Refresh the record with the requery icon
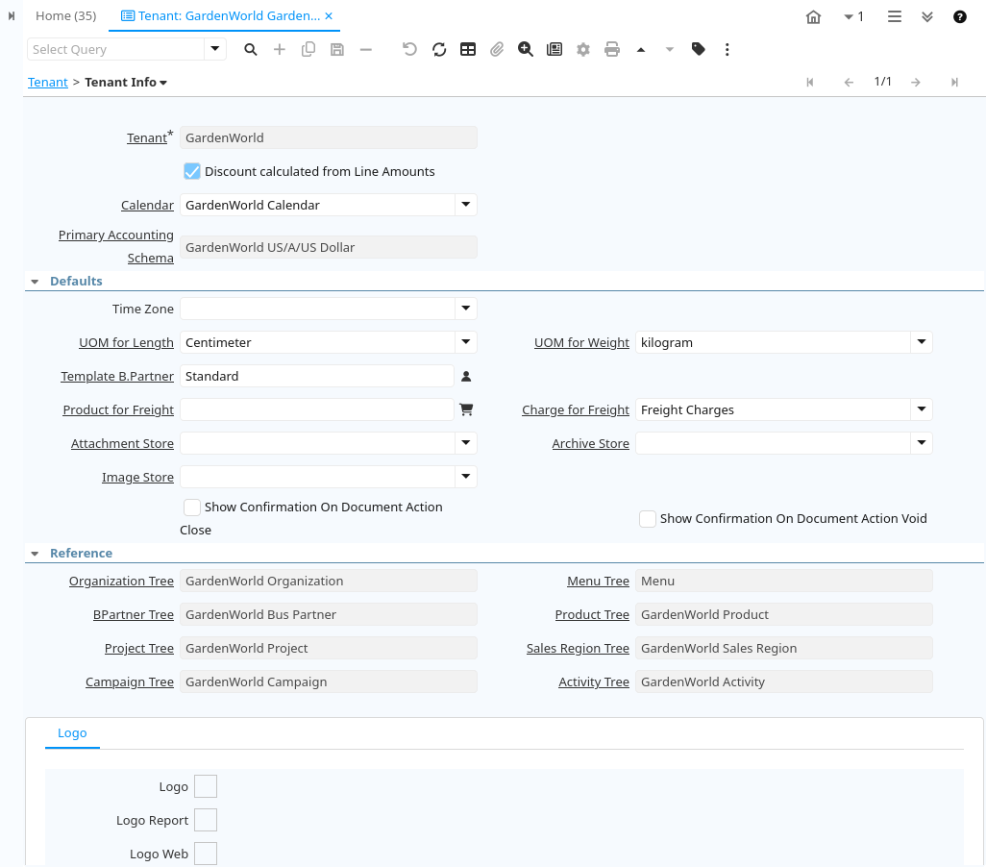This screenshot has height=867, width=986. point(439,50)
